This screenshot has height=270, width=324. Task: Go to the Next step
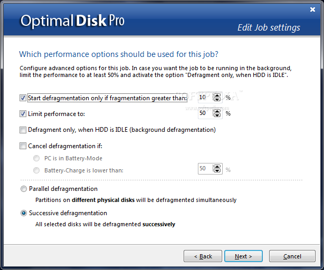(x=243, y=256)
